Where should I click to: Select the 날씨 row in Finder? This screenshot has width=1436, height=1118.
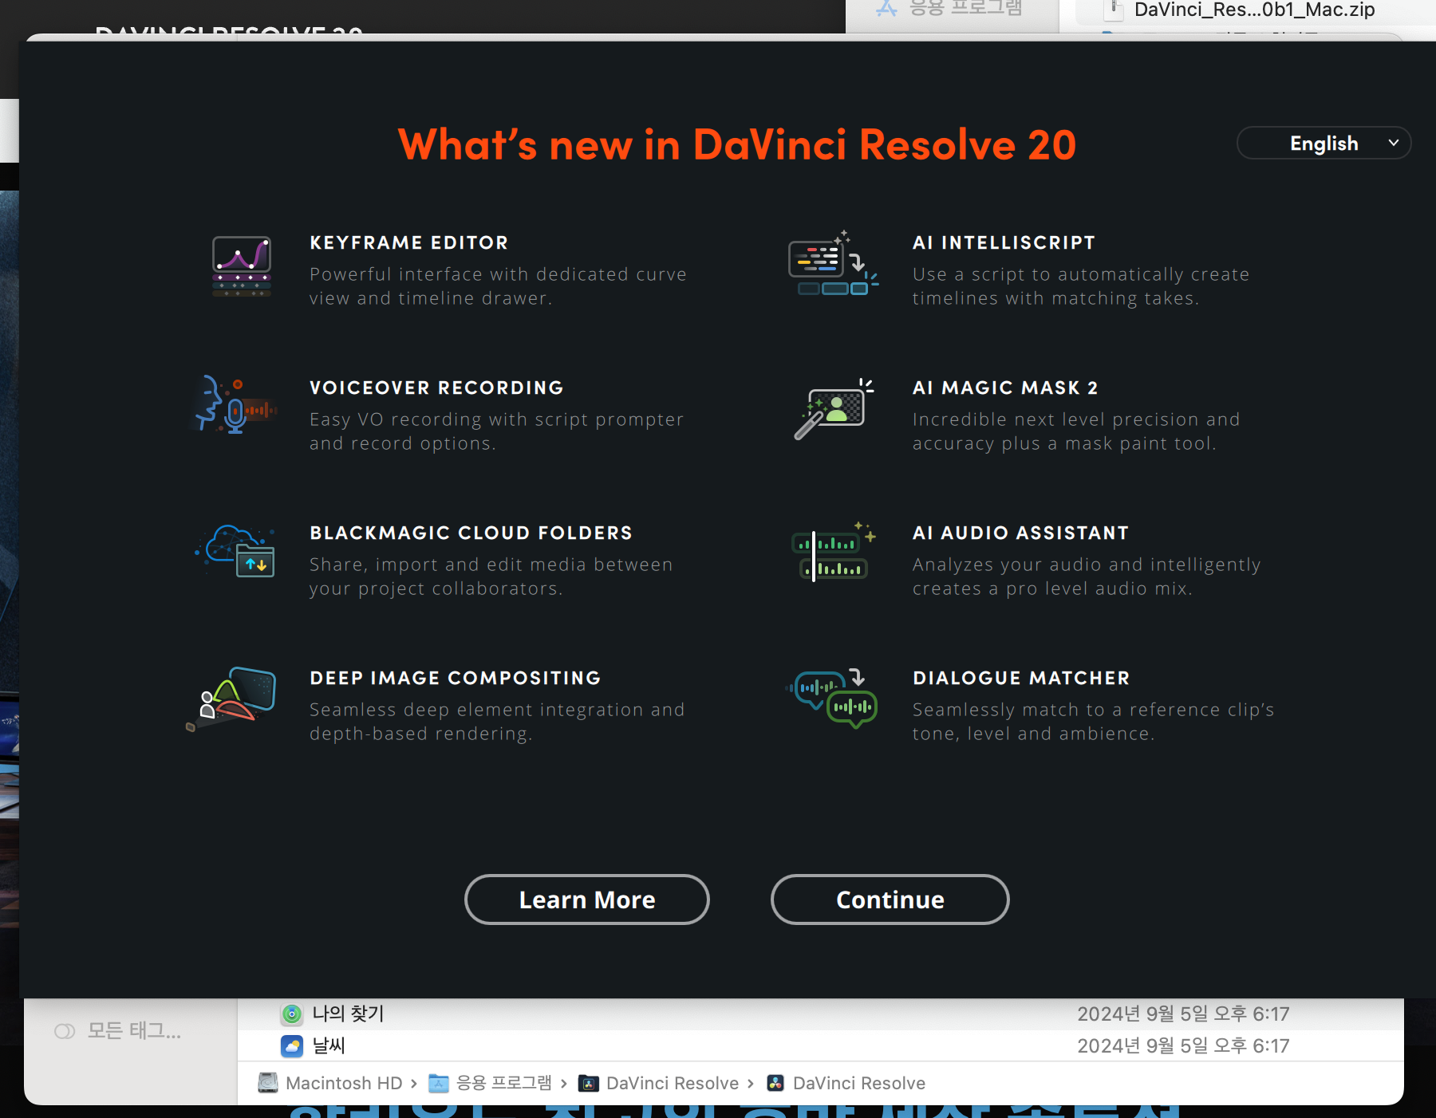(x=820, y=1045)
